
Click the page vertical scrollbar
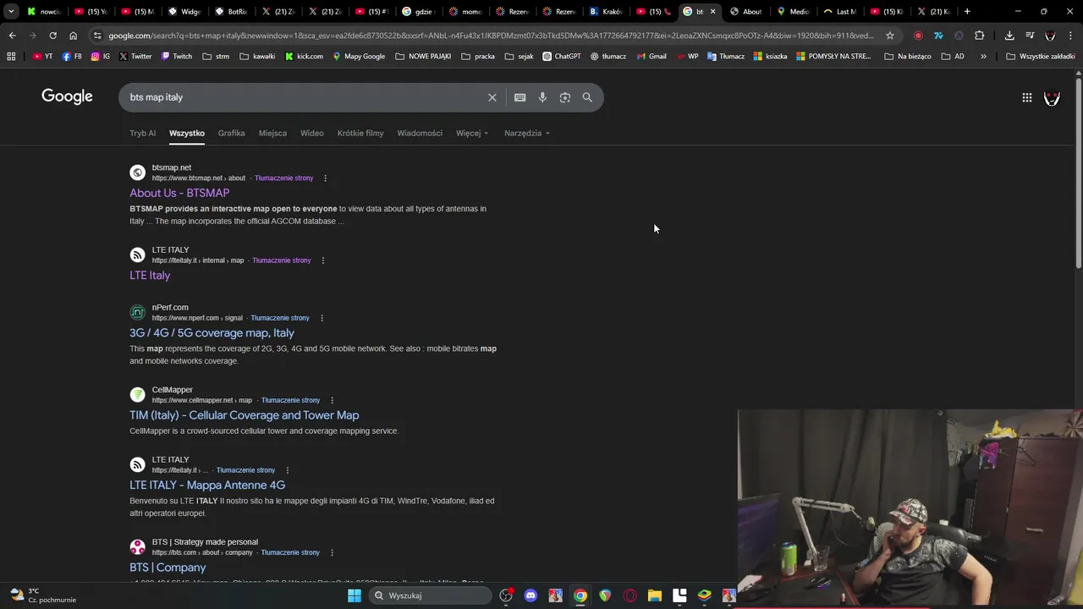click(x=1078, y=173)
